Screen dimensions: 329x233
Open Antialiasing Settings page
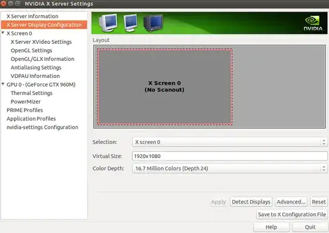point(36,68)
